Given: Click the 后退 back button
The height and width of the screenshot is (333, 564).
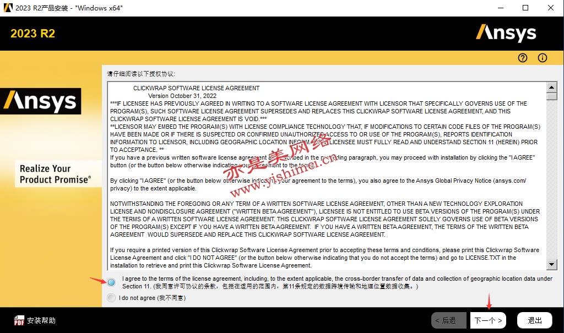Looking at the screenshot, I should pos(448,320).
